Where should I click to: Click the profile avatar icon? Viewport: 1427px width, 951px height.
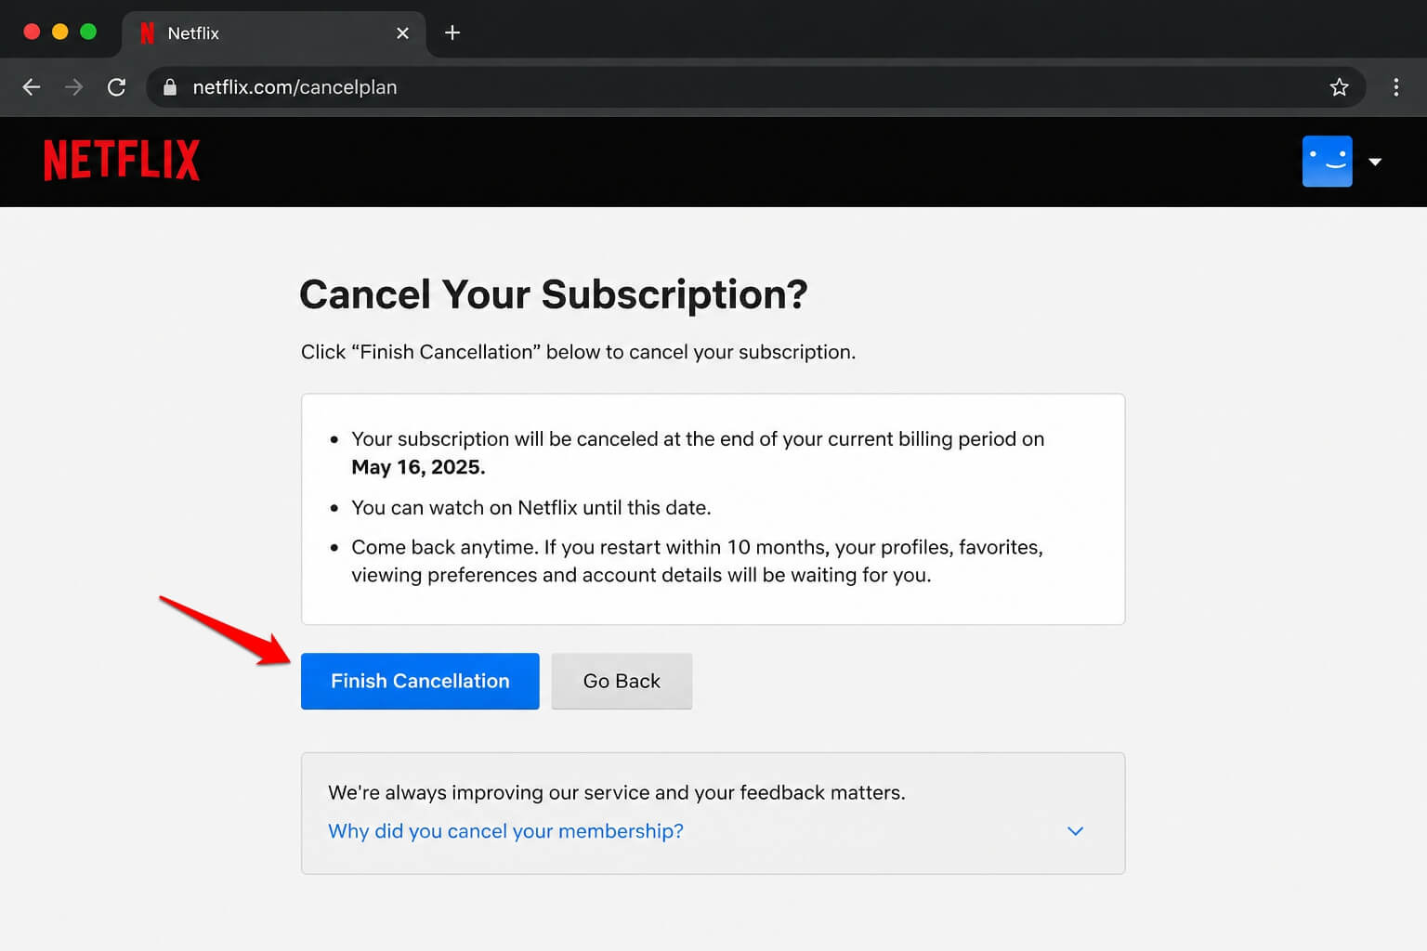(1327, 161)
